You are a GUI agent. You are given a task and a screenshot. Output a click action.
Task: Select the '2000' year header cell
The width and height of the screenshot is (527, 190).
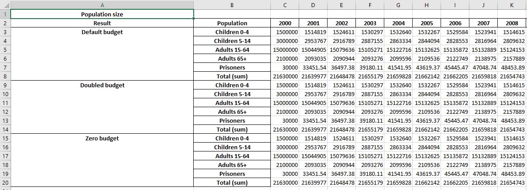click(x=285, y=23)
